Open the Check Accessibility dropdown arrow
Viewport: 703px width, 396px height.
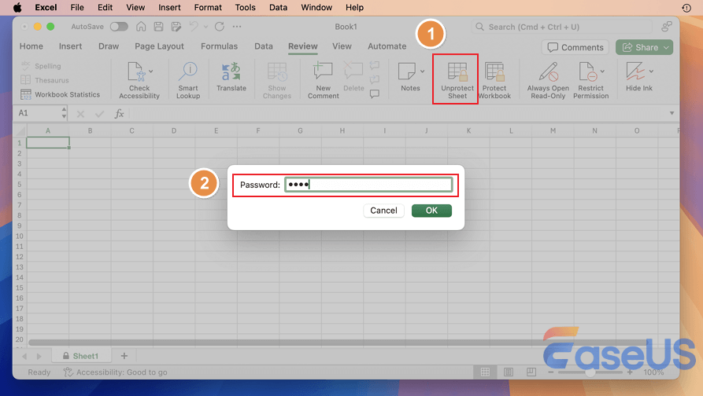[x=151, y=71]
